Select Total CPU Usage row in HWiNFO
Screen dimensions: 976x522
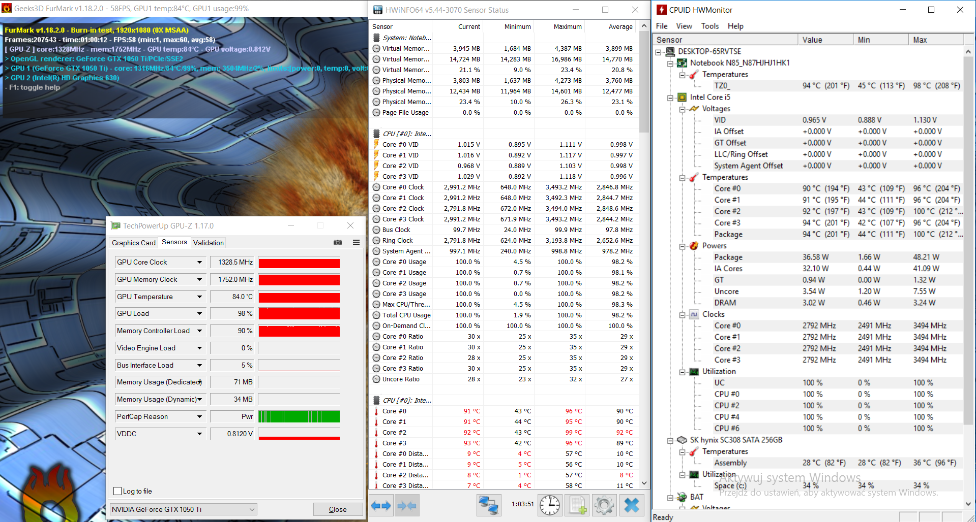point(504,315)
